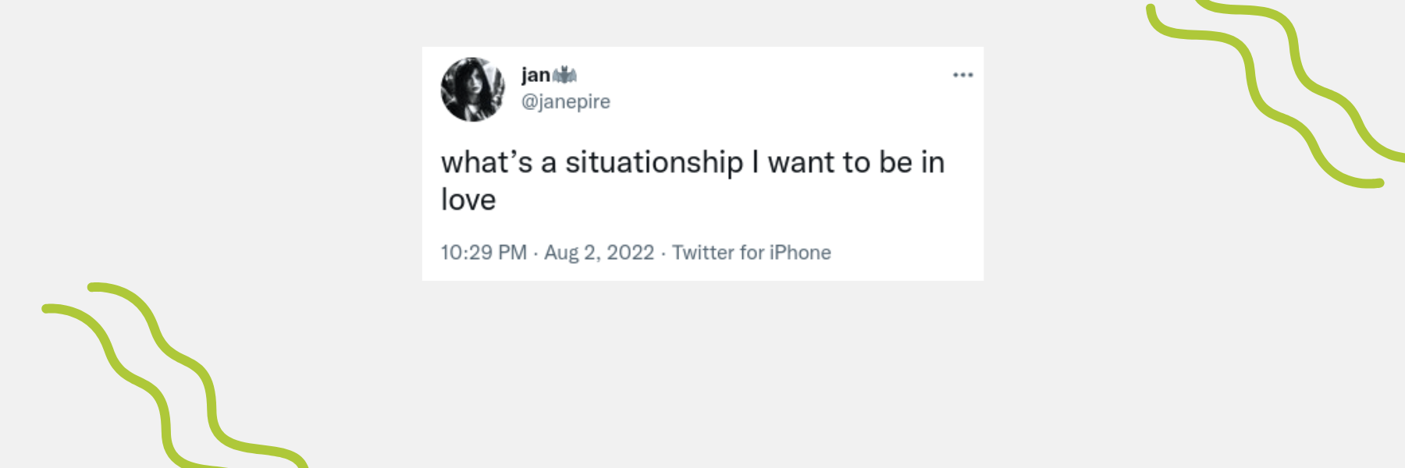Open the Twitter for iPhone source link
The width and height of the screenshot is (1405, 468).
752,253
